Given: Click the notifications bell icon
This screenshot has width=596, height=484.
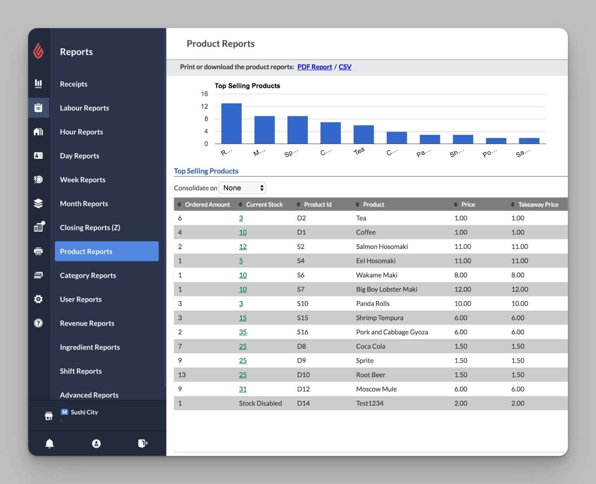Looking at the screenshot, I should coord(49,443).
